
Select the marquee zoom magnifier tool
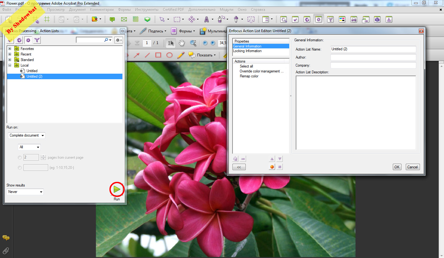pos(193,43)
